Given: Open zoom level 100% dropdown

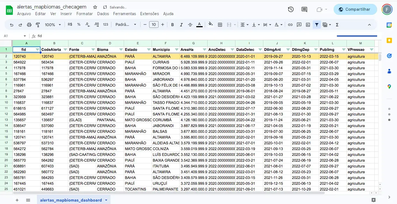Looking at the screenshot, I should pos(53,25).
